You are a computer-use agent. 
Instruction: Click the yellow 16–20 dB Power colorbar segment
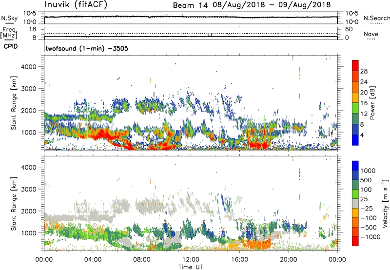click(x=355, y=97)
